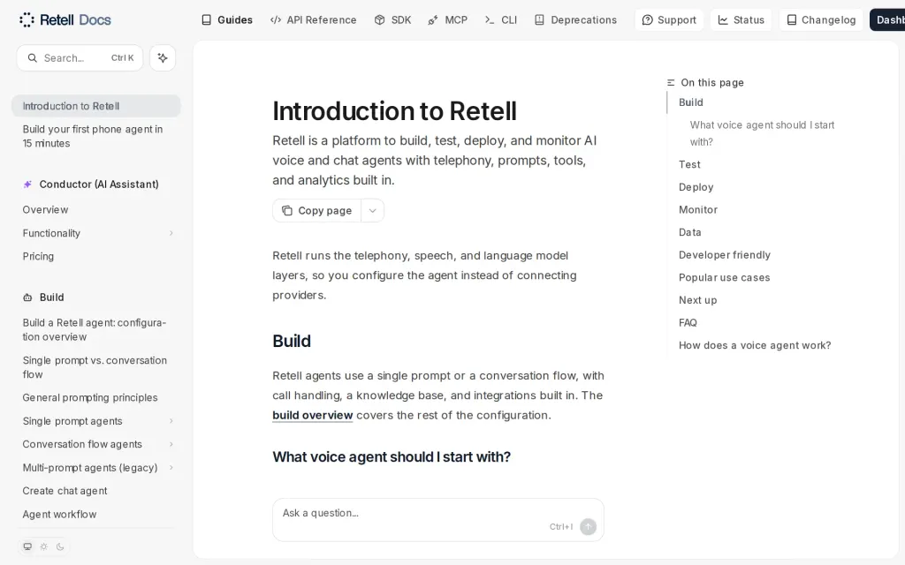This screenshot has width=905, height=565.
Task: Jump to Next up section
Action: click(x=698, y=300)
